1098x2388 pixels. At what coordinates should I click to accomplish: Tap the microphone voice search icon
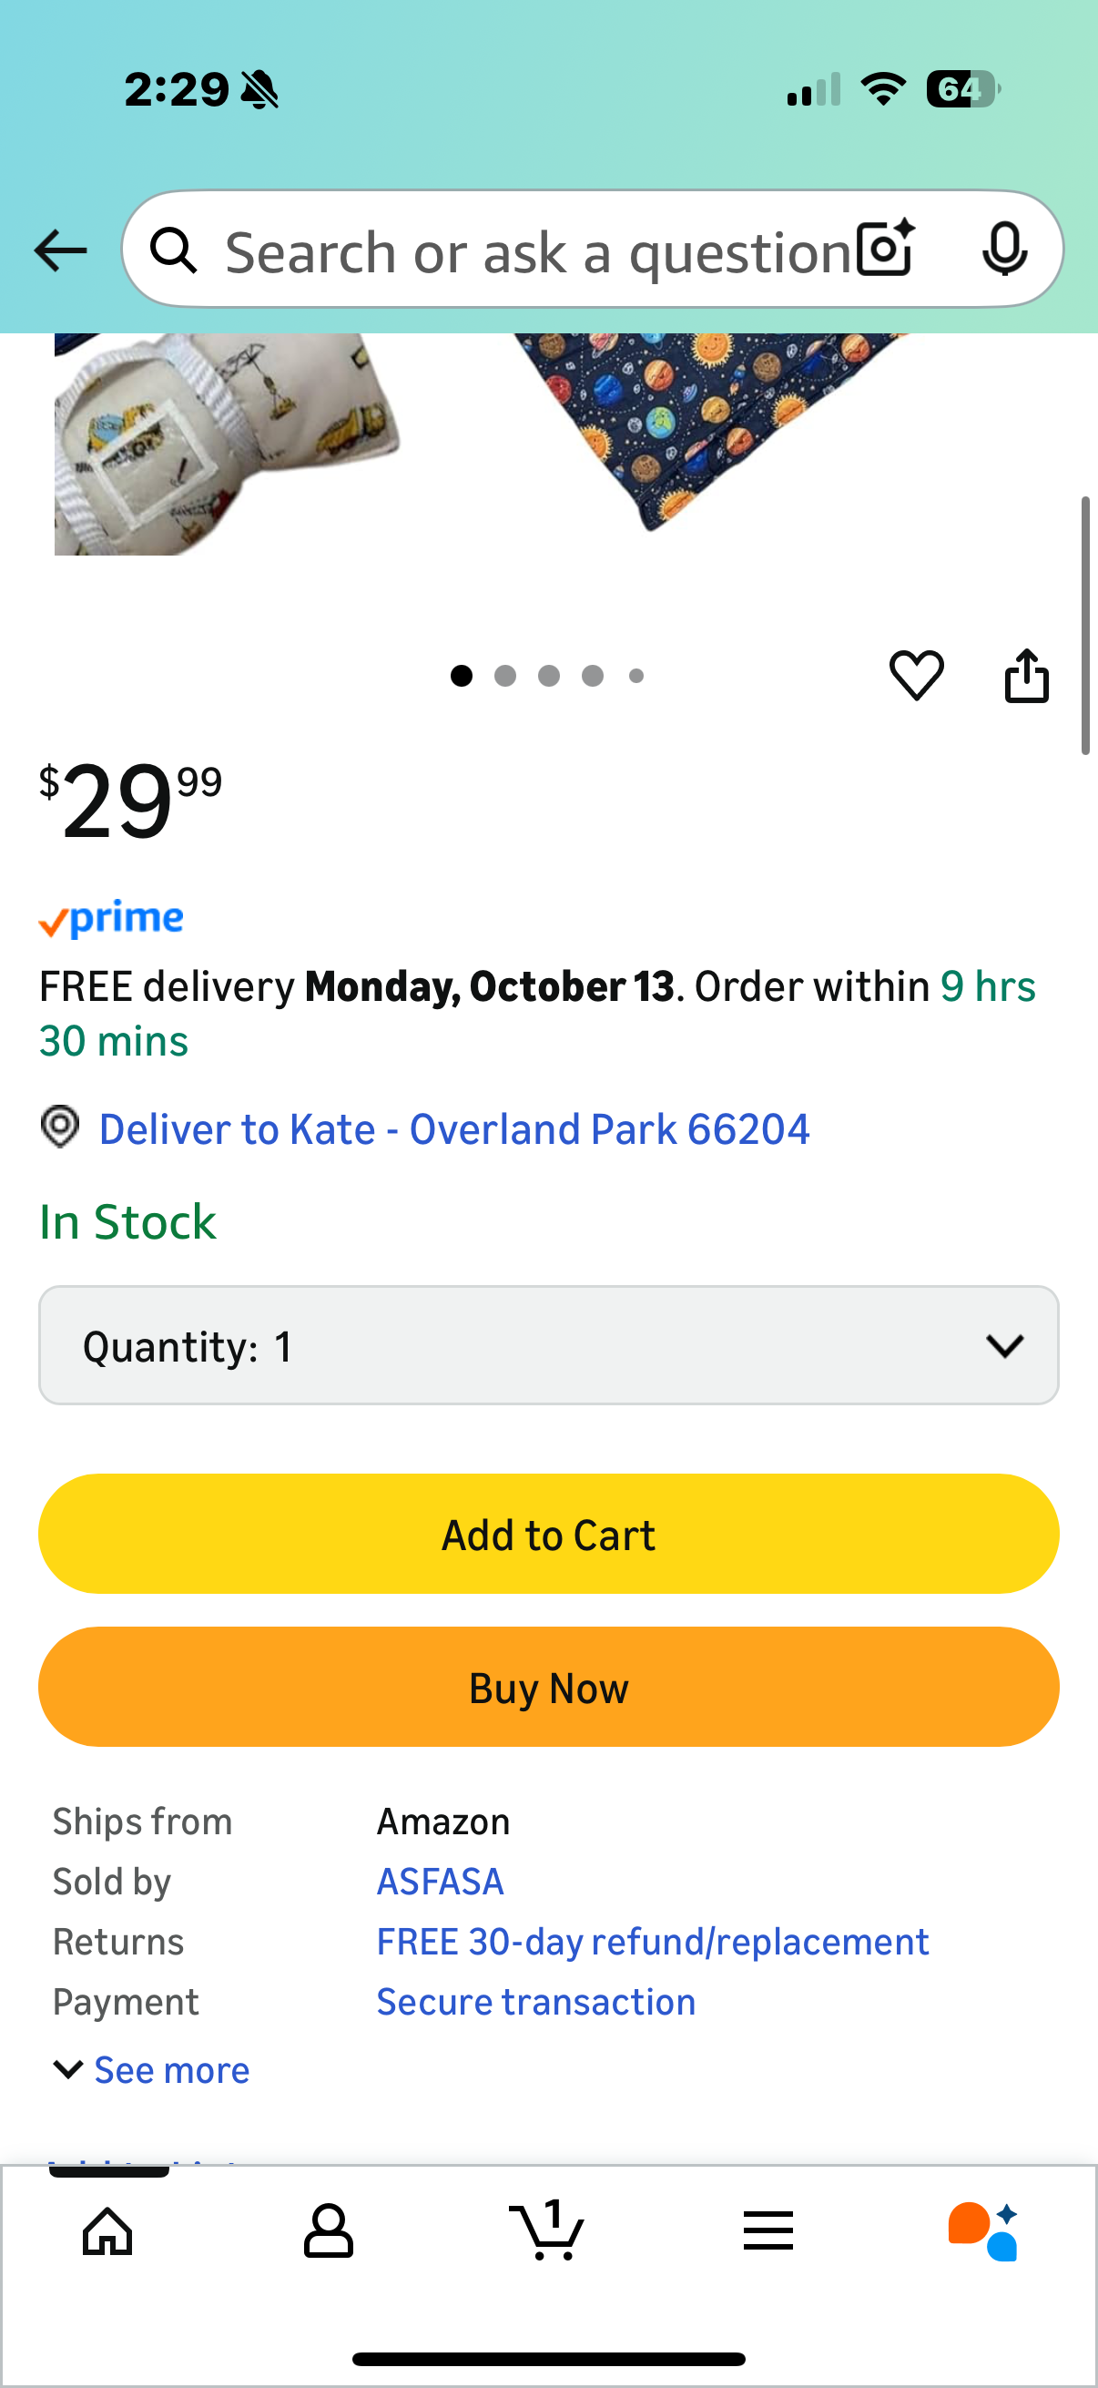[x=1003, y=250]
